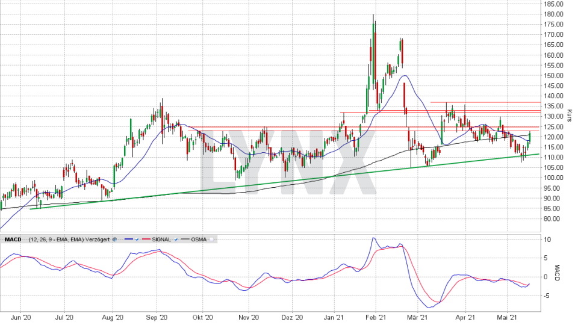Click the gray OSMA line swatch
The height and width of the screenshot is (325, 578).
coord(185,239)
